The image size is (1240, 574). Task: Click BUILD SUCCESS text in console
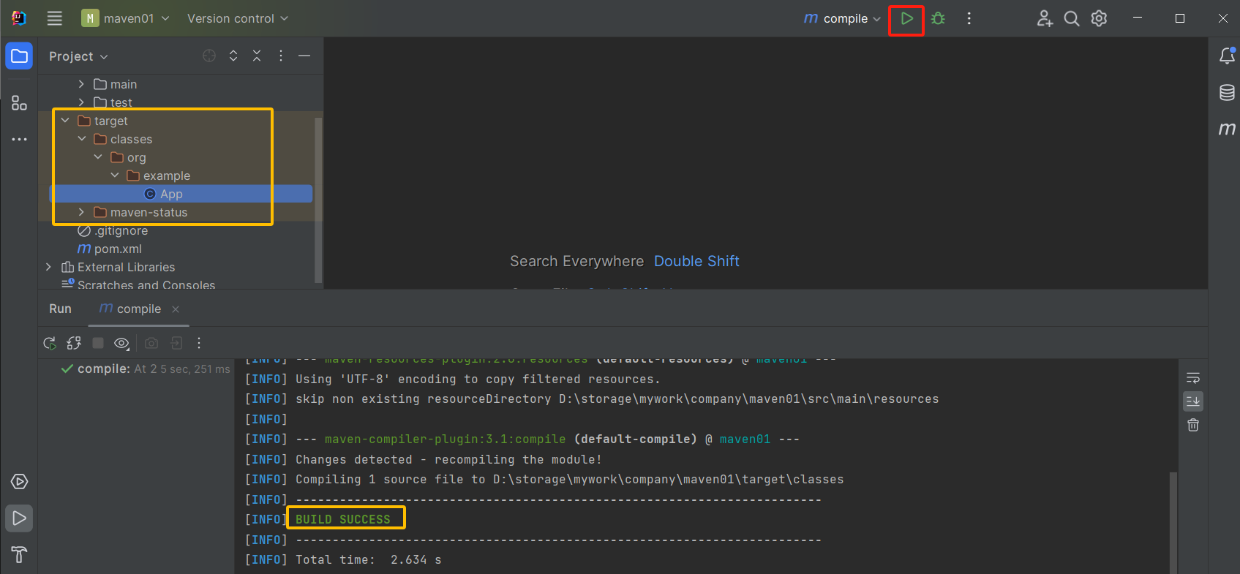click(343, 519)
